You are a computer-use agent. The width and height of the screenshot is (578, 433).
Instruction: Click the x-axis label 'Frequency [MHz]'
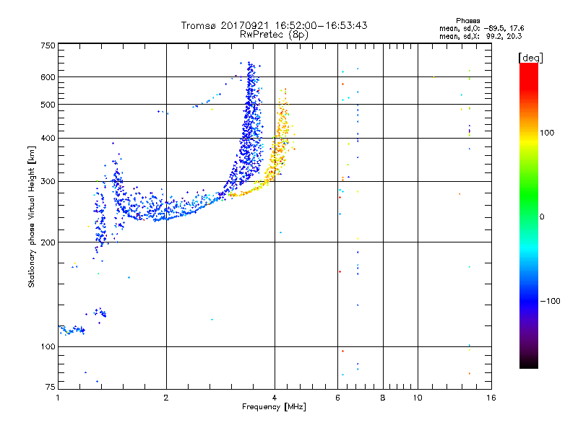tap(274, 407)
